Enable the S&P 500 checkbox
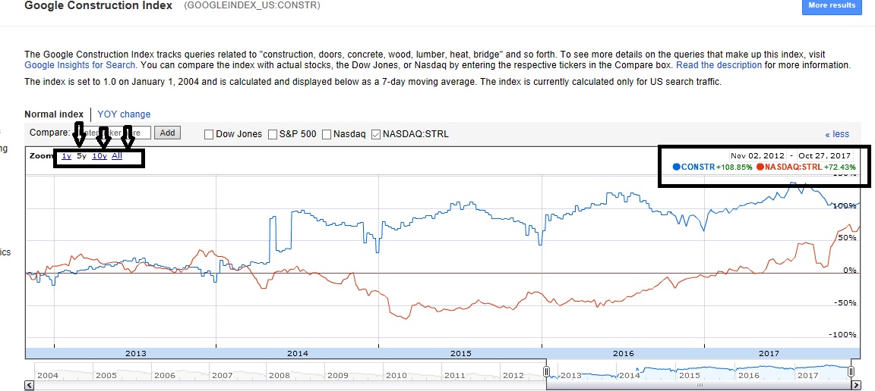Image resolution: width=875 pixels, height=391 pixels. point(273,134)
